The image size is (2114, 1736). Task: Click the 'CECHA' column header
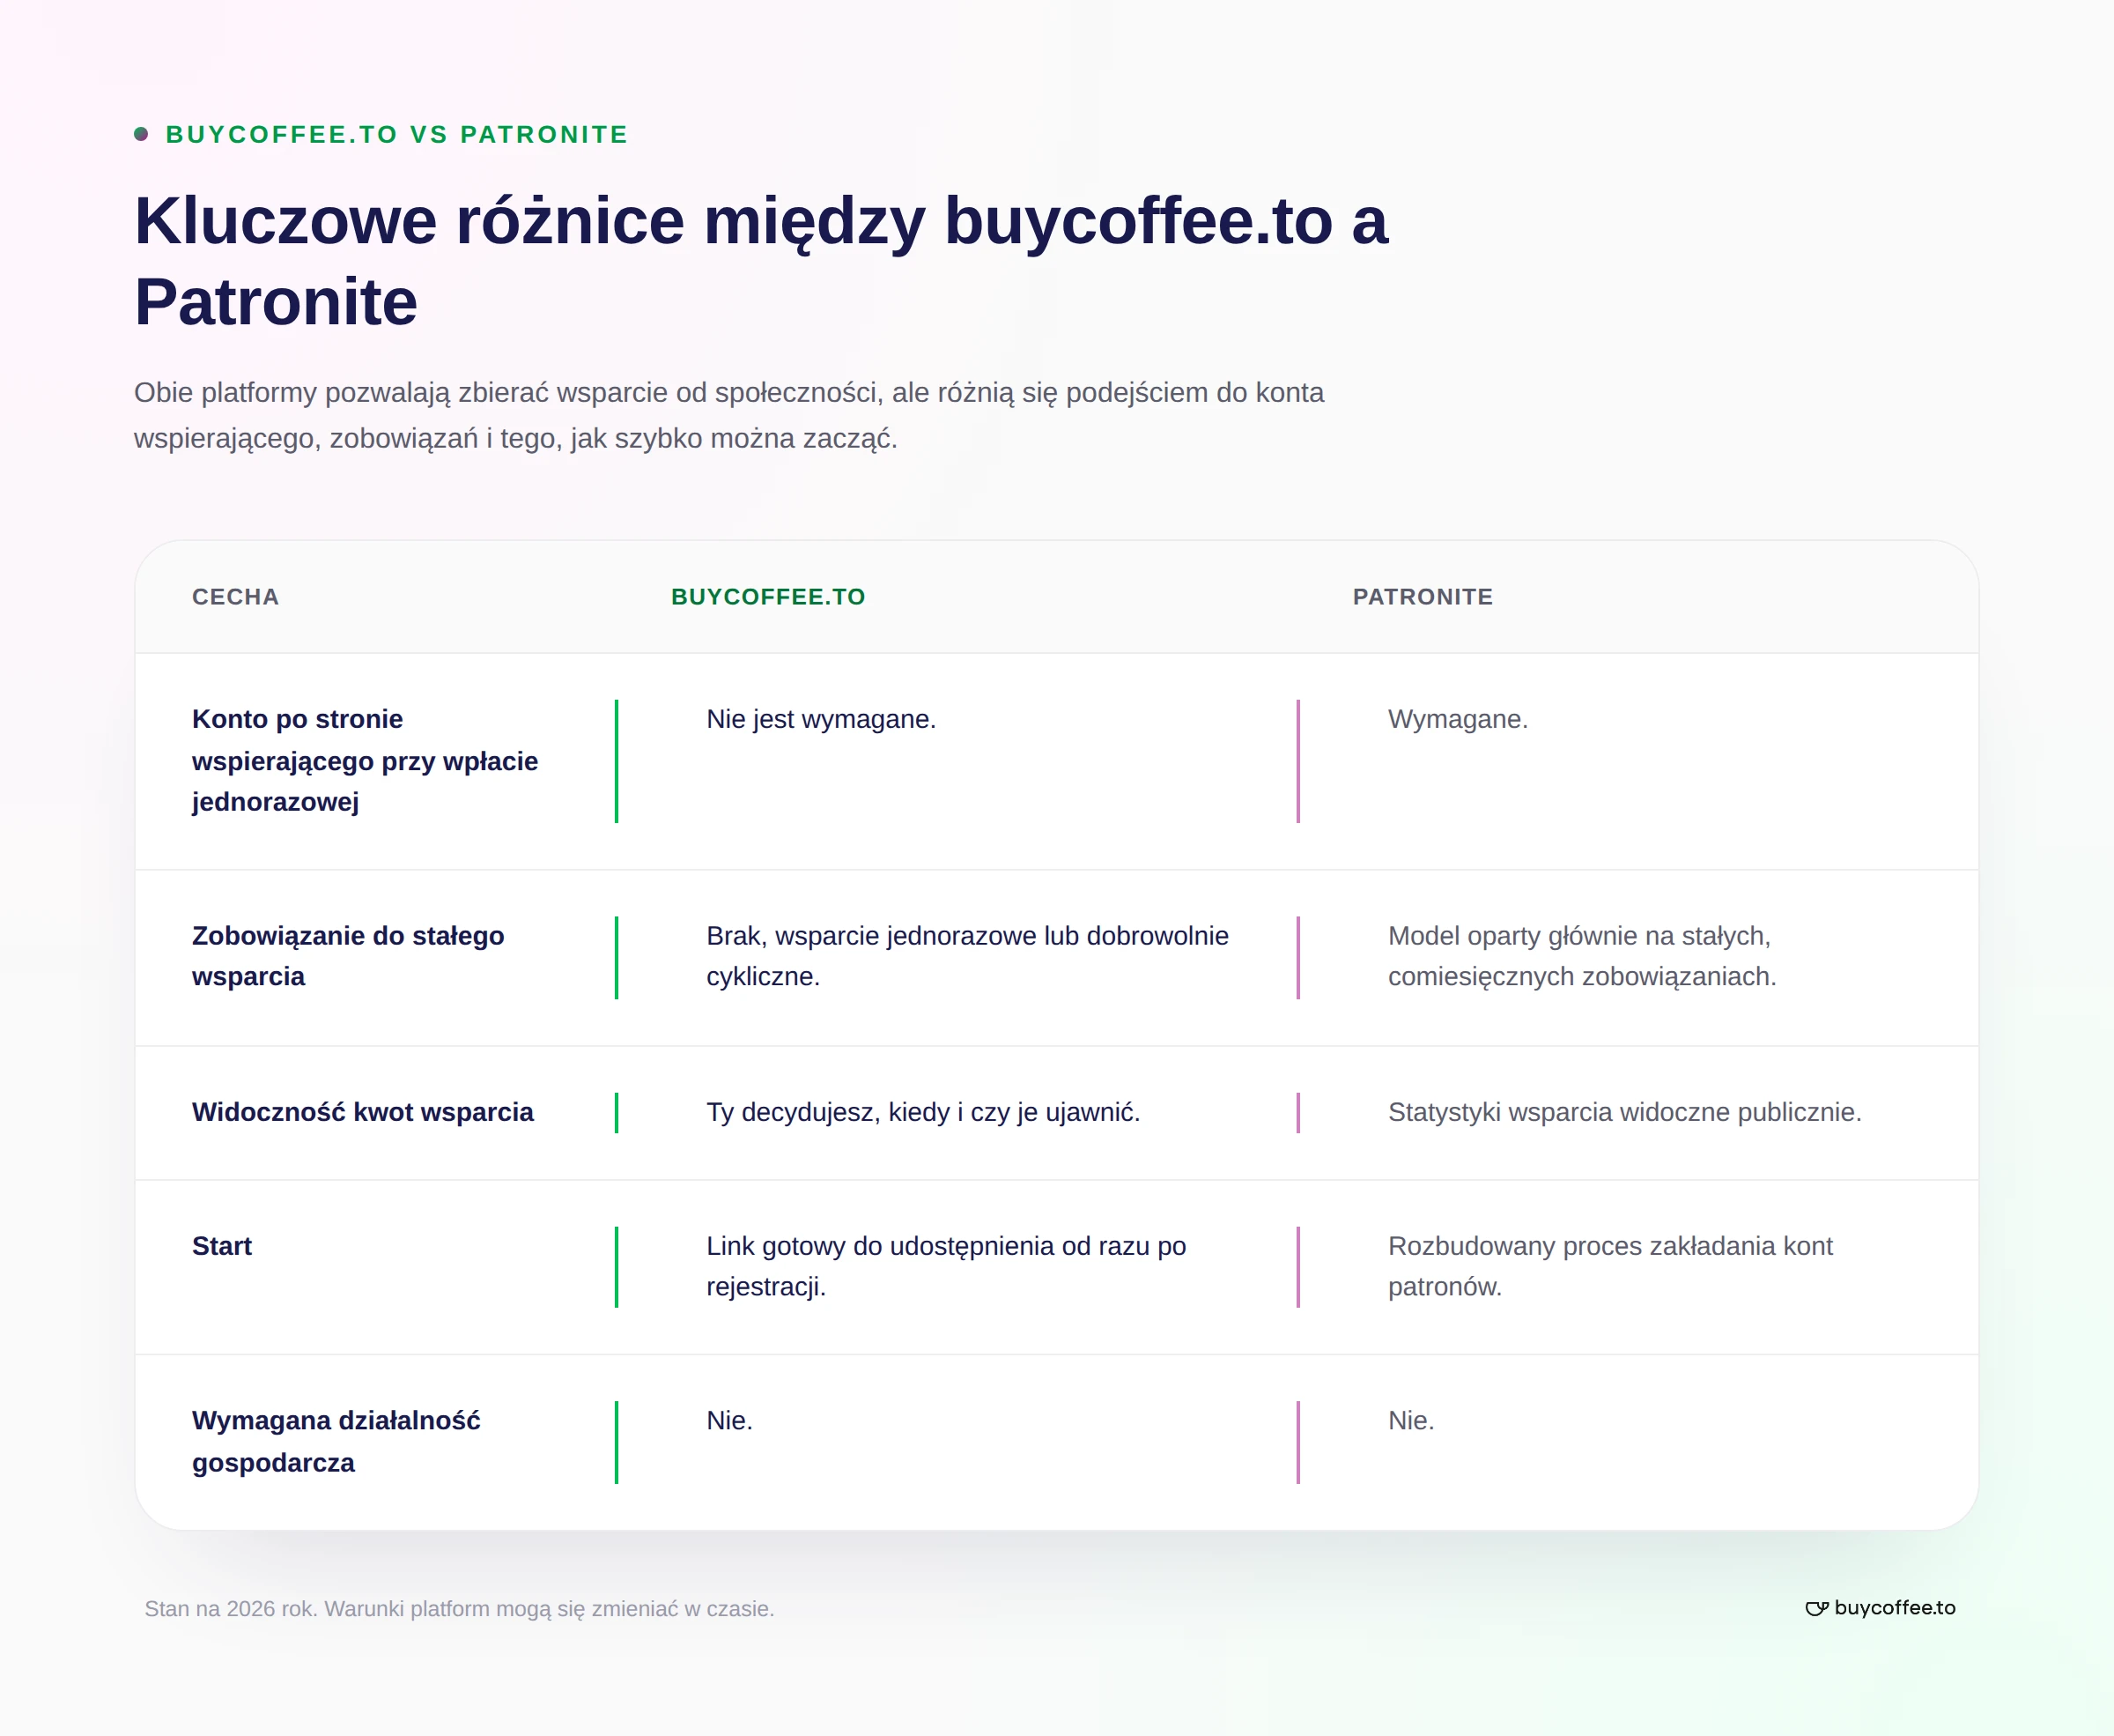pyautogui.click(x=236, y=597)
